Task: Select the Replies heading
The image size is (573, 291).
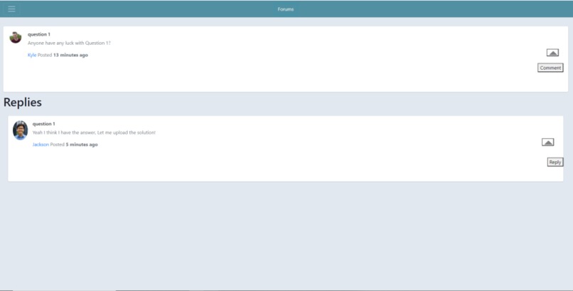Action: [x=23, y=102]
